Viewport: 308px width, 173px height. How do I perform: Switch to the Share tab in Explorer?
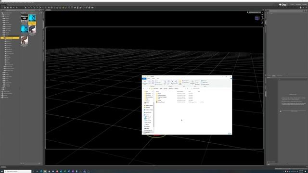(153, 79)
